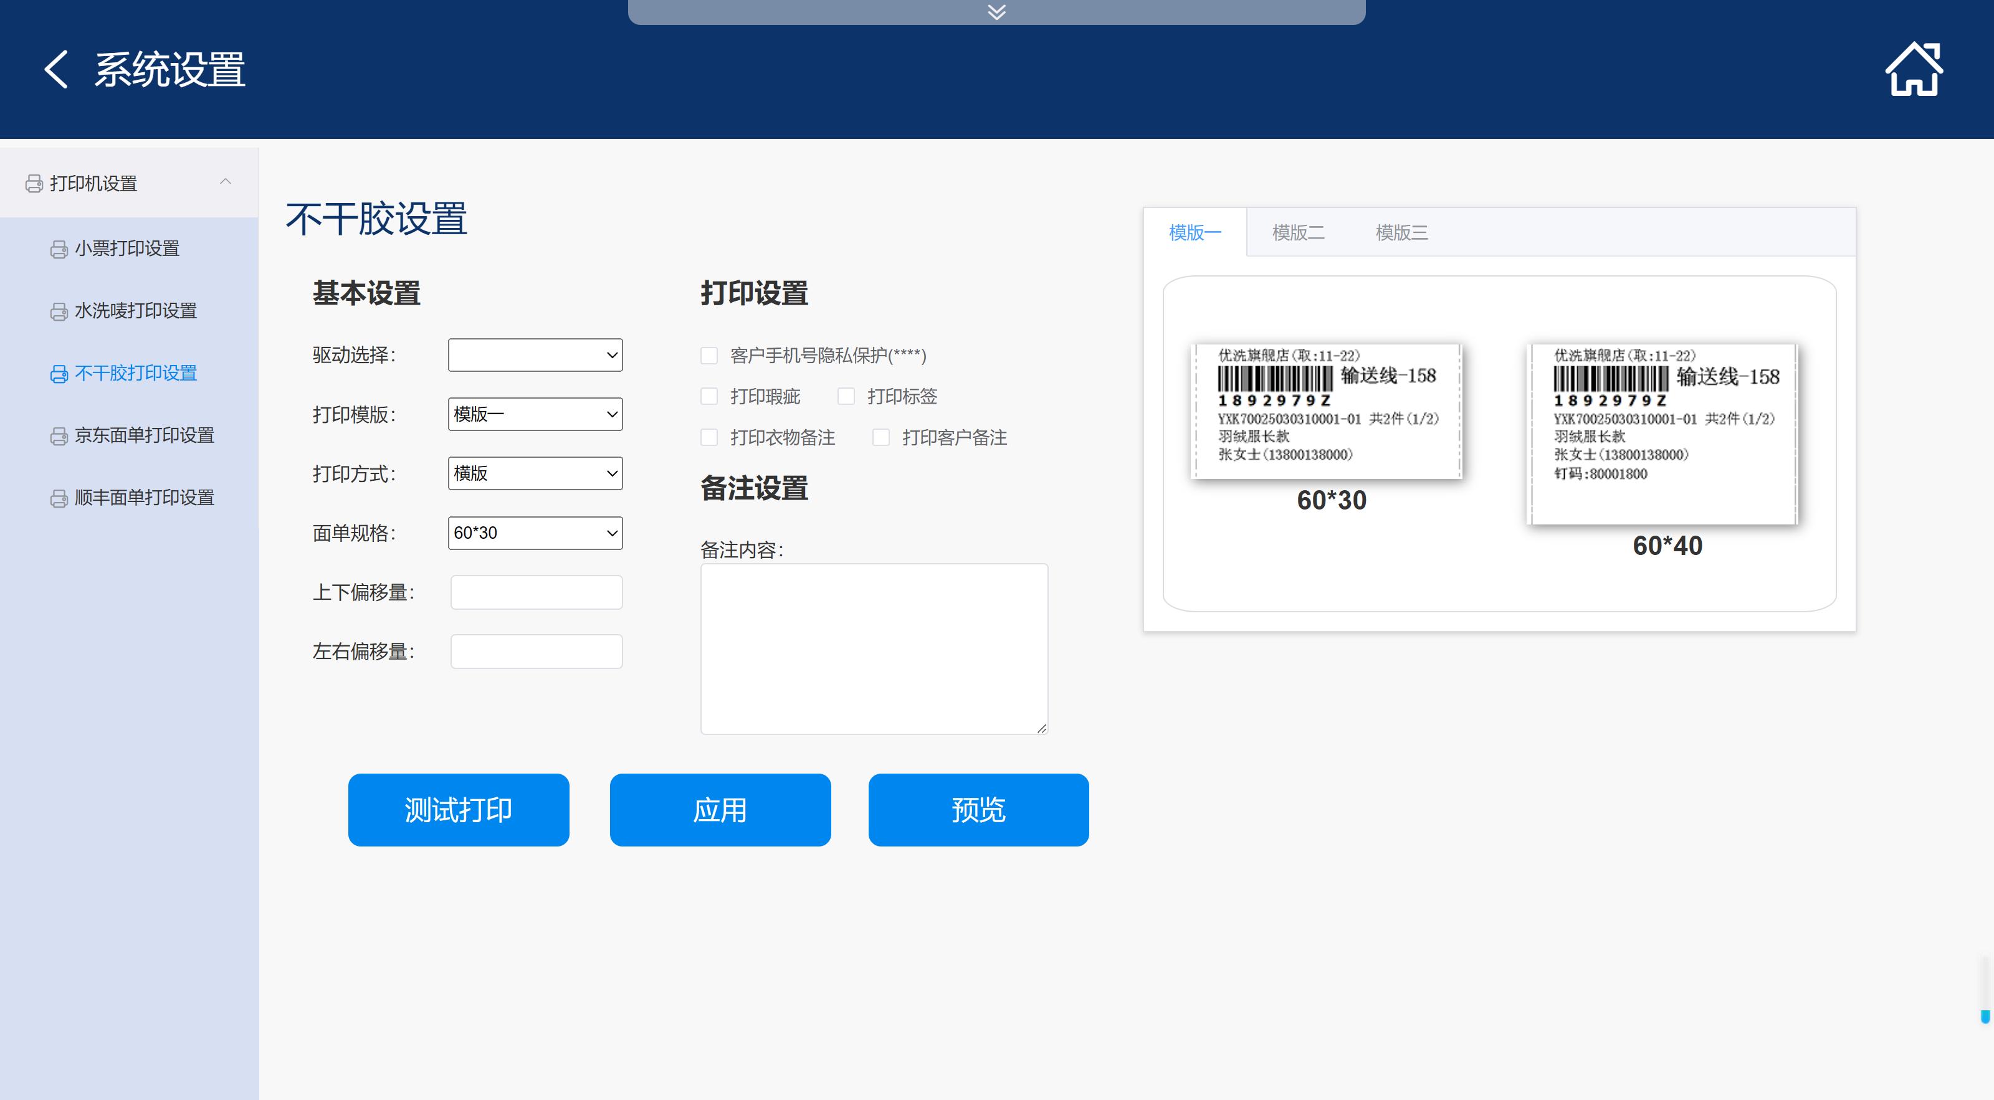Check the 打印瑕疵 option
This screenshot has width=1994, height=1100.
tap(708, 397)
